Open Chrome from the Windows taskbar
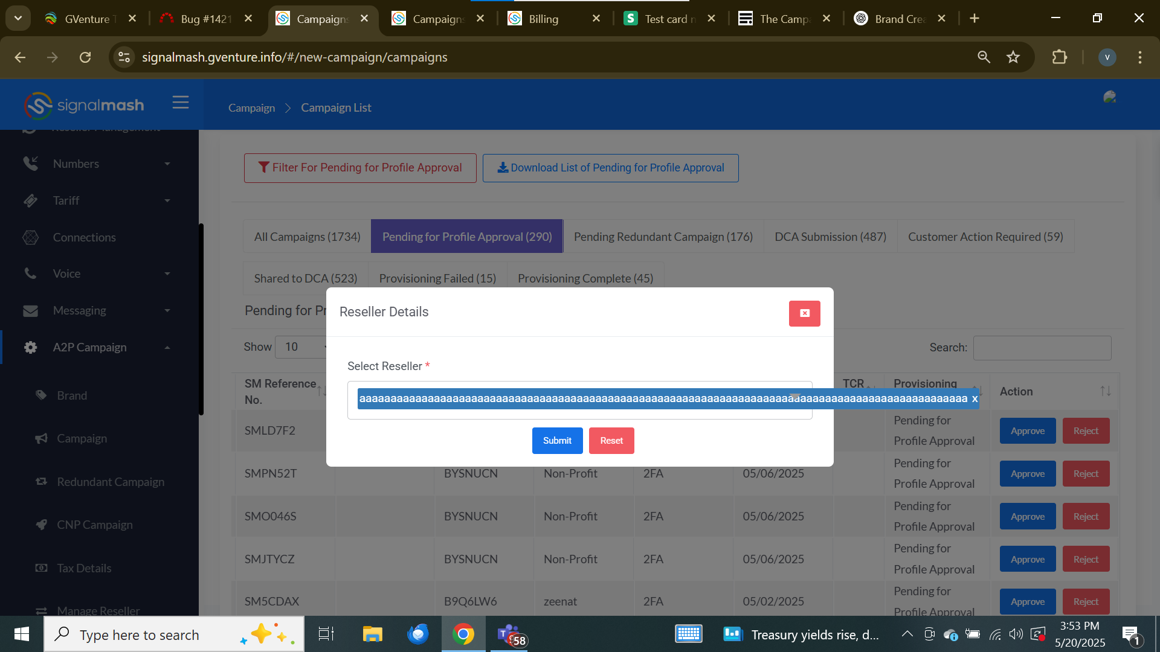1160x652 pixels. point(463,634)
